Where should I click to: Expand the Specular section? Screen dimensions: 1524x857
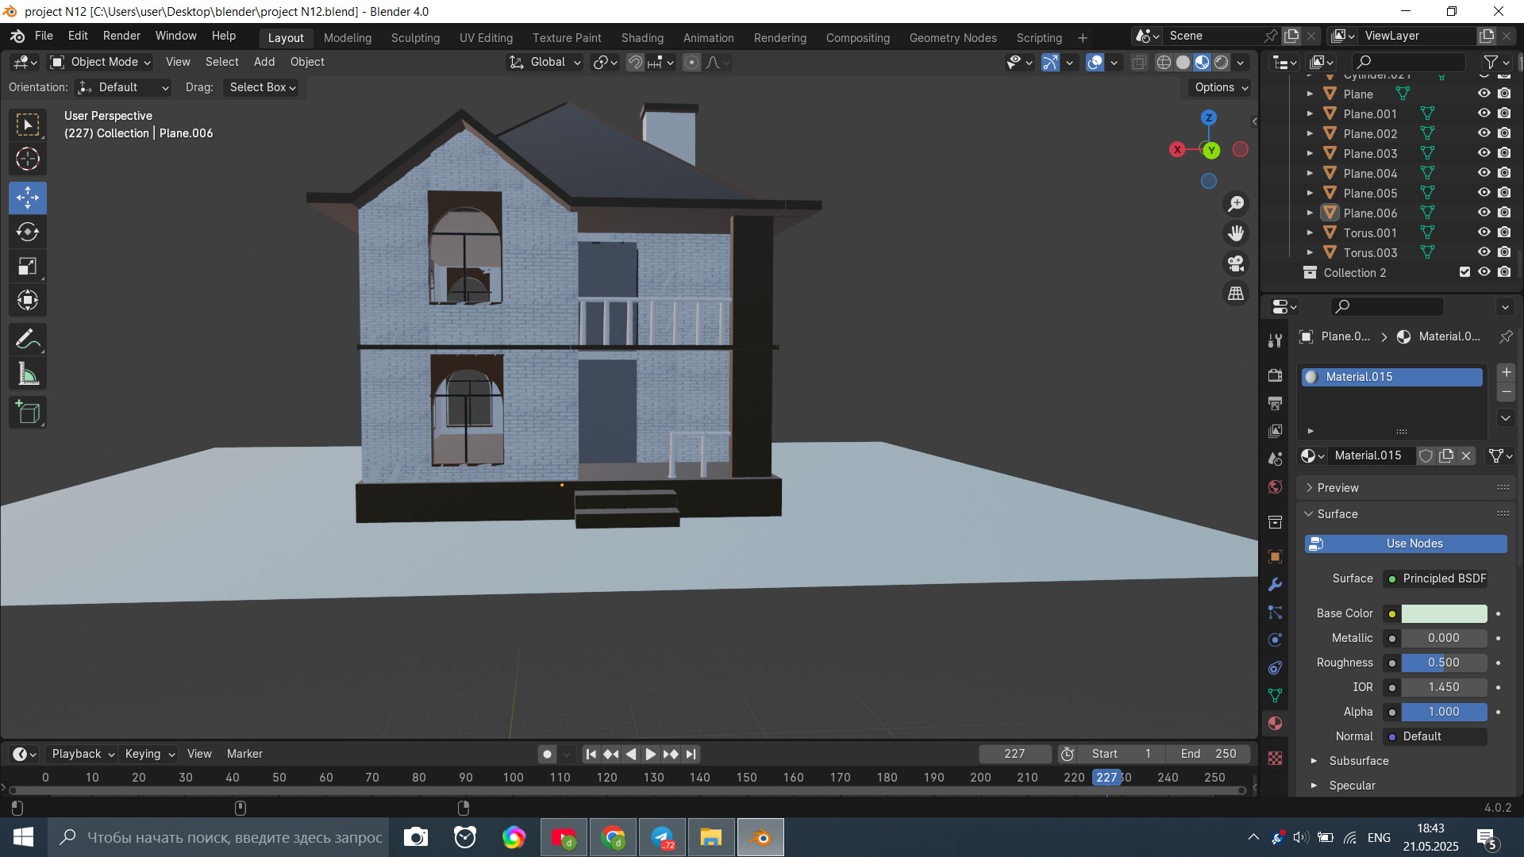pyautogui.click(x=1352, y=786)
